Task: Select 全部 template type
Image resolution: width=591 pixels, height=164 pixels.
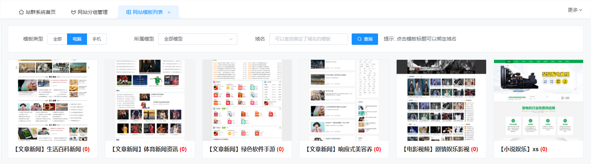Action: (57, 39)
